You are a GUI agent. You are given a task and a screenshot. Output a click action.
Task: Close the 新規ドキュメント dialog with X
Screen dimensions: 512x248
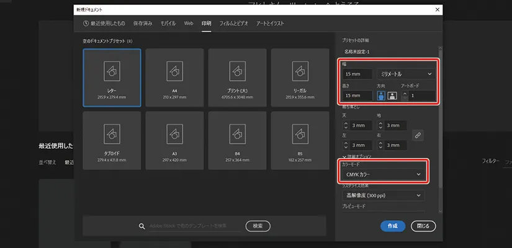[x=438, y=10]
